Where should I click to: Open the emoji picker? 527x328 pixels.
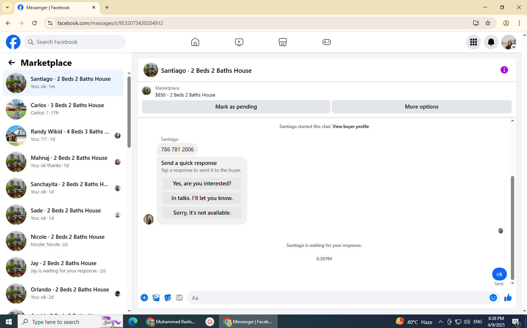coord(493,298)
